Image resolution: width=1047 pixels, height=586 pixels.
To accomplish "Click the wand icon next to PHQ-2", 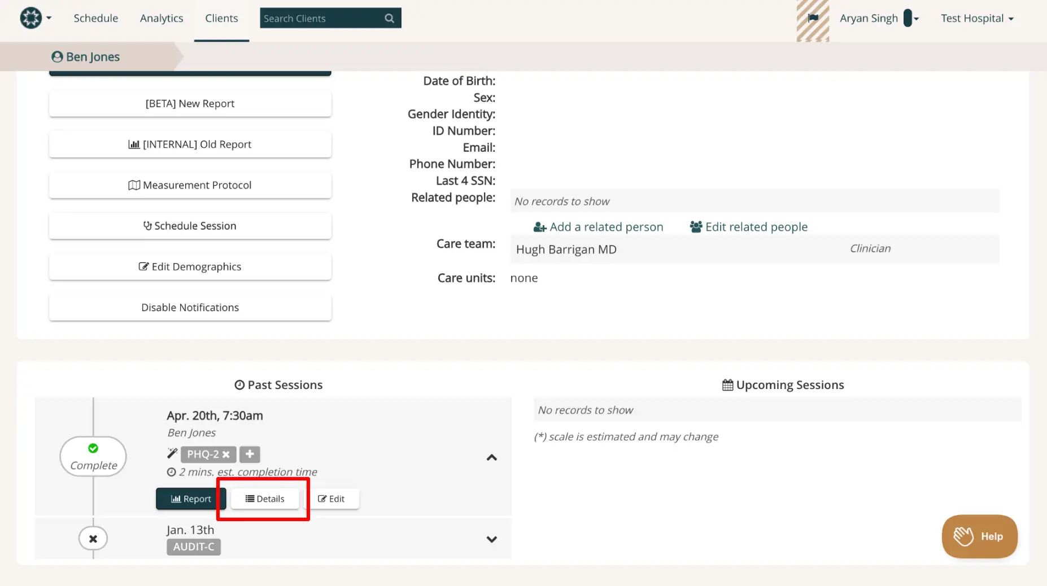I will click(x=172, y=452).
